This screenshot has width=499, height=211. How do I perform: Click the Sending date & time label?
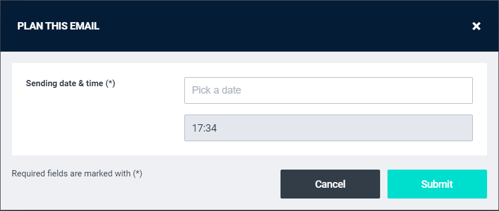coord(71,83)
